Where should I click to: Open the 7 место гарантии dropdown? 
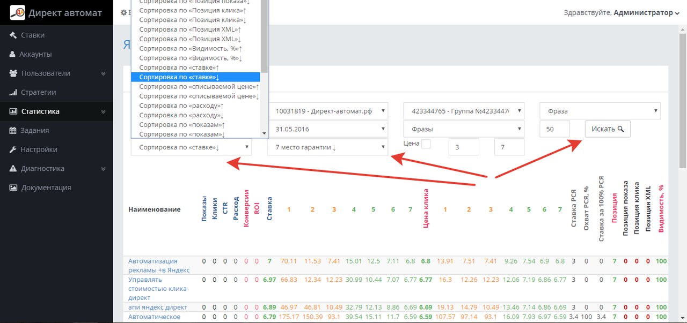[327, 147]
